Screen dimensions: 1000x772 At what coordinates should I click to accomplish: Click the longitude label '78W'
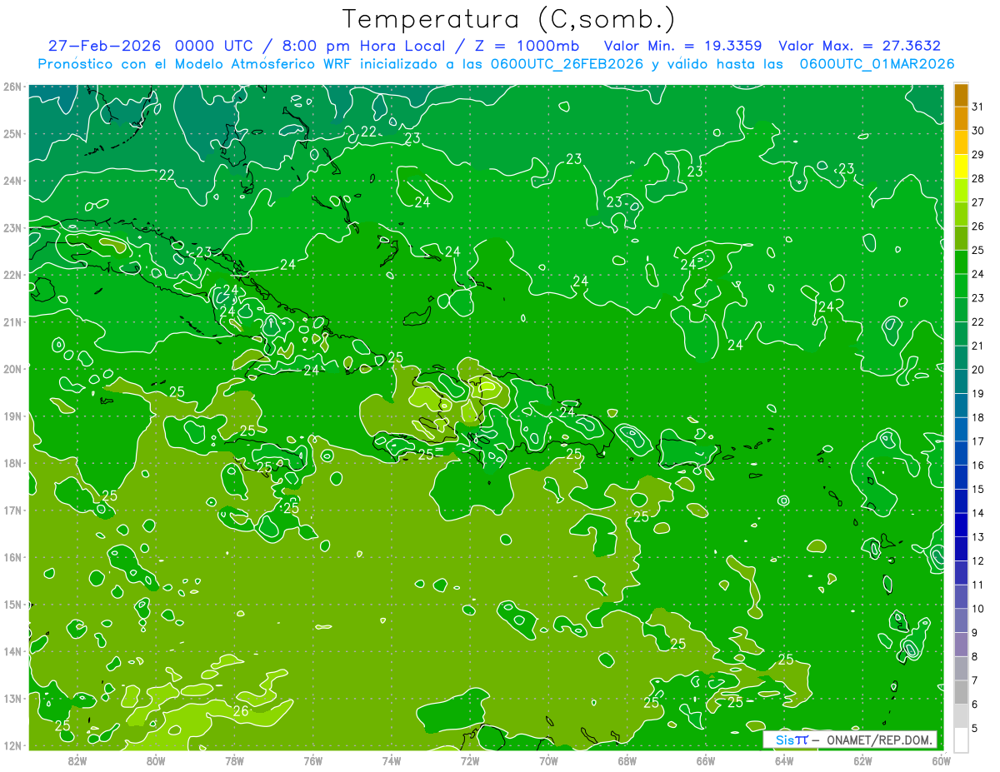pyautogui.click(x=234, y=760)
